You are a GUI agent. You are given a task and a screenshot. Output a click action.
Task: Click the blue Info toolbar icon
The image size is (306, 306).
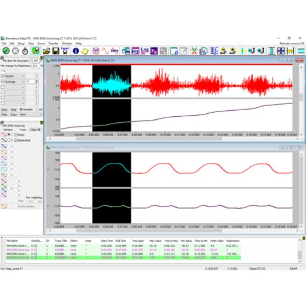click(x=75, y=51)
